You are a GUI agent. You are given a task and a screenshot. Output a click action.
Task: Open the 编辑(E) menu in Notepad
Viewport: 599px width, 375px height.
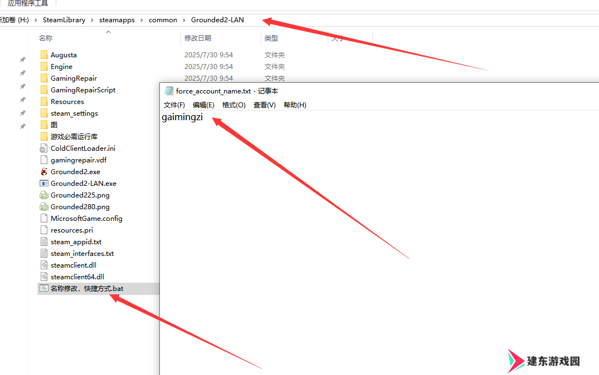coord(203,105)
